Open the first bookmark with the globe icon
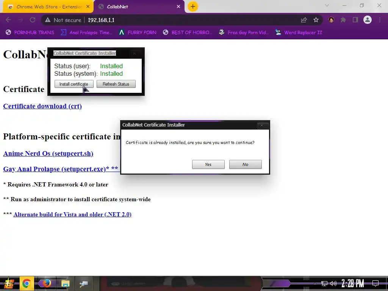388x291 pixels. tap(30, 33)
